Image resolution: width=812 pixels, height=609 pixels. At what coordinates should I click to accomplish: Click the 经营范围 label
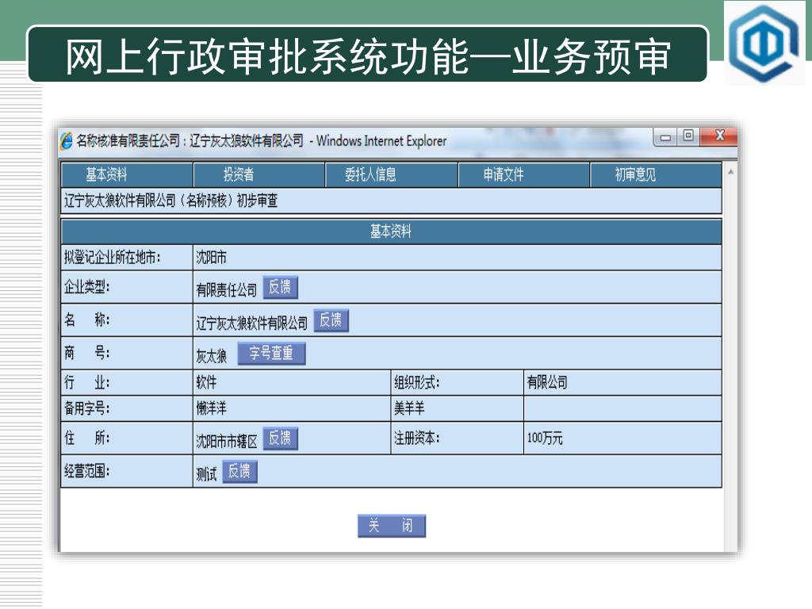click(x=86, y=471)
